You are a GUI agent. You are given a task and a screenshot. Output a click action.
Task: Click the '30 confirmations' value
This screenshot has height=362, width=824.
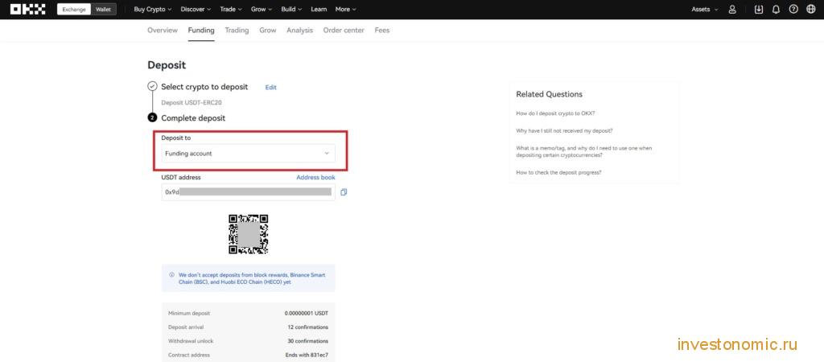coord(308,342)
